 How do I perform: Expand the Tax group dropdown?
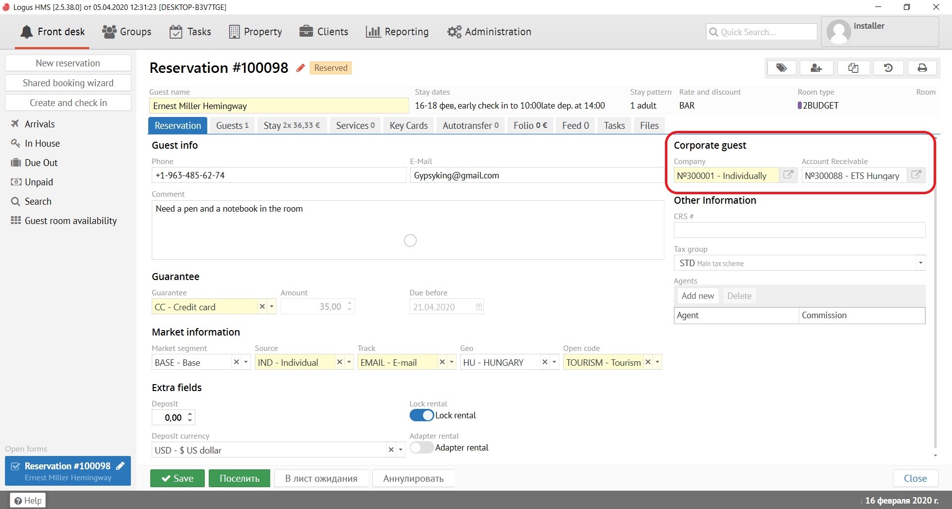click(920, 263)
